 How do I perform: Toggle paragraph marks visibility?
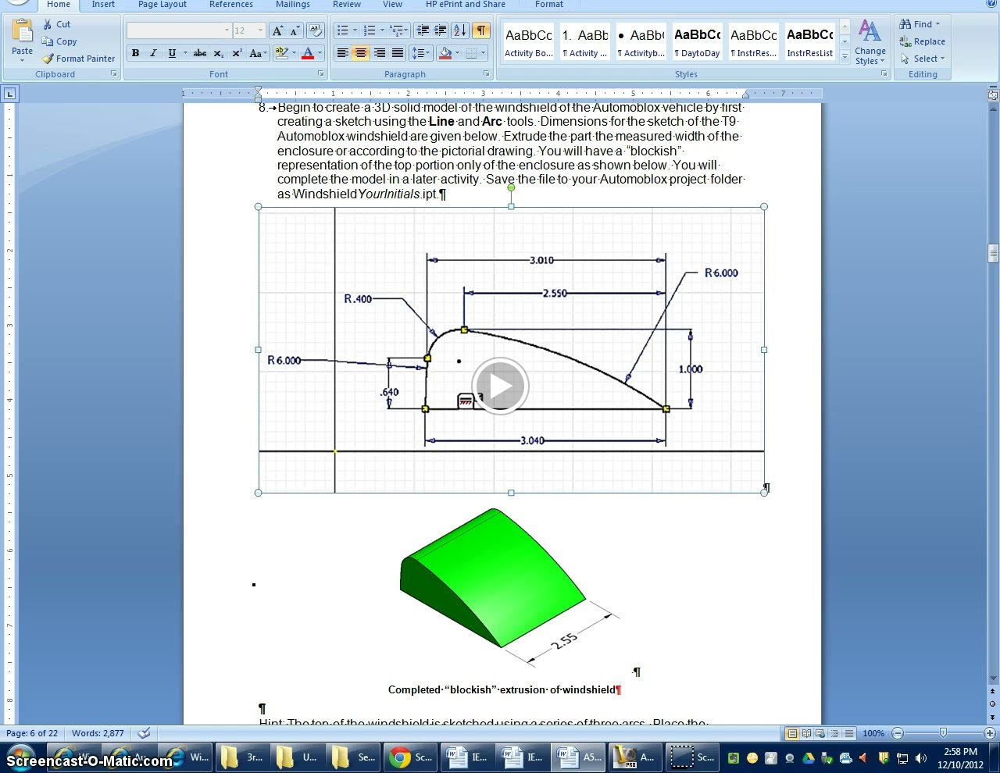[x=482, y=30]
